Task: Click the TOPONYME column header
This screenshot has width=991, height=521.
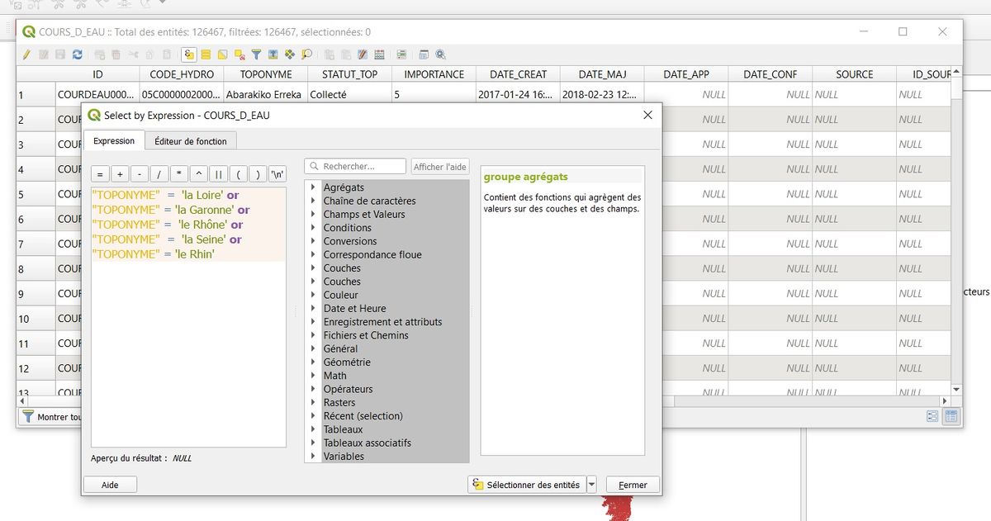Action: pyautogui.click(x=265, y=74)
